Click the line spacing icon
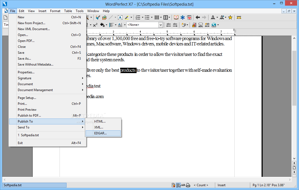Viewport: 299px width, 190px height. [x=120, y=25]
